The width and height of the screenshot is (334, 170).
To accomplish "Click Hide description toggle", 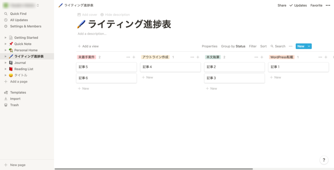I will coord(115,15).
